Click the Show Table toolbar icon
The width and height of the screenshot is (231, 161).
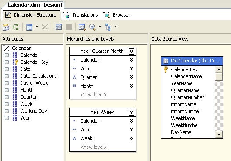tap(59, 27)
